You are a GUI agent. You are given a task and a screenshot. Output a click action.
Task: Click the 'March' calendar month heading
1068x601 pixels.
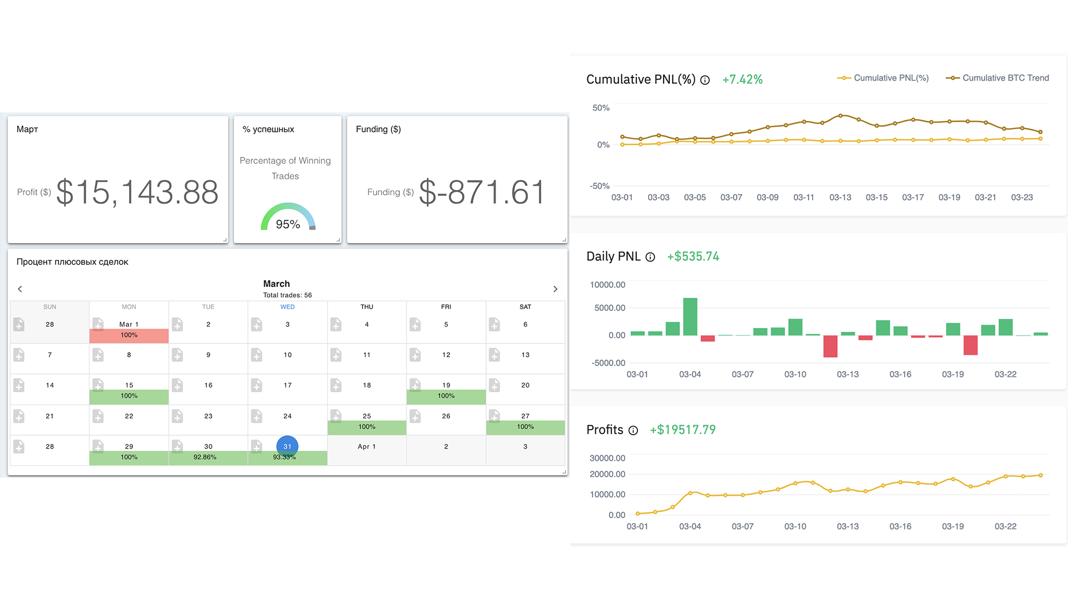[x=276, y=284]
